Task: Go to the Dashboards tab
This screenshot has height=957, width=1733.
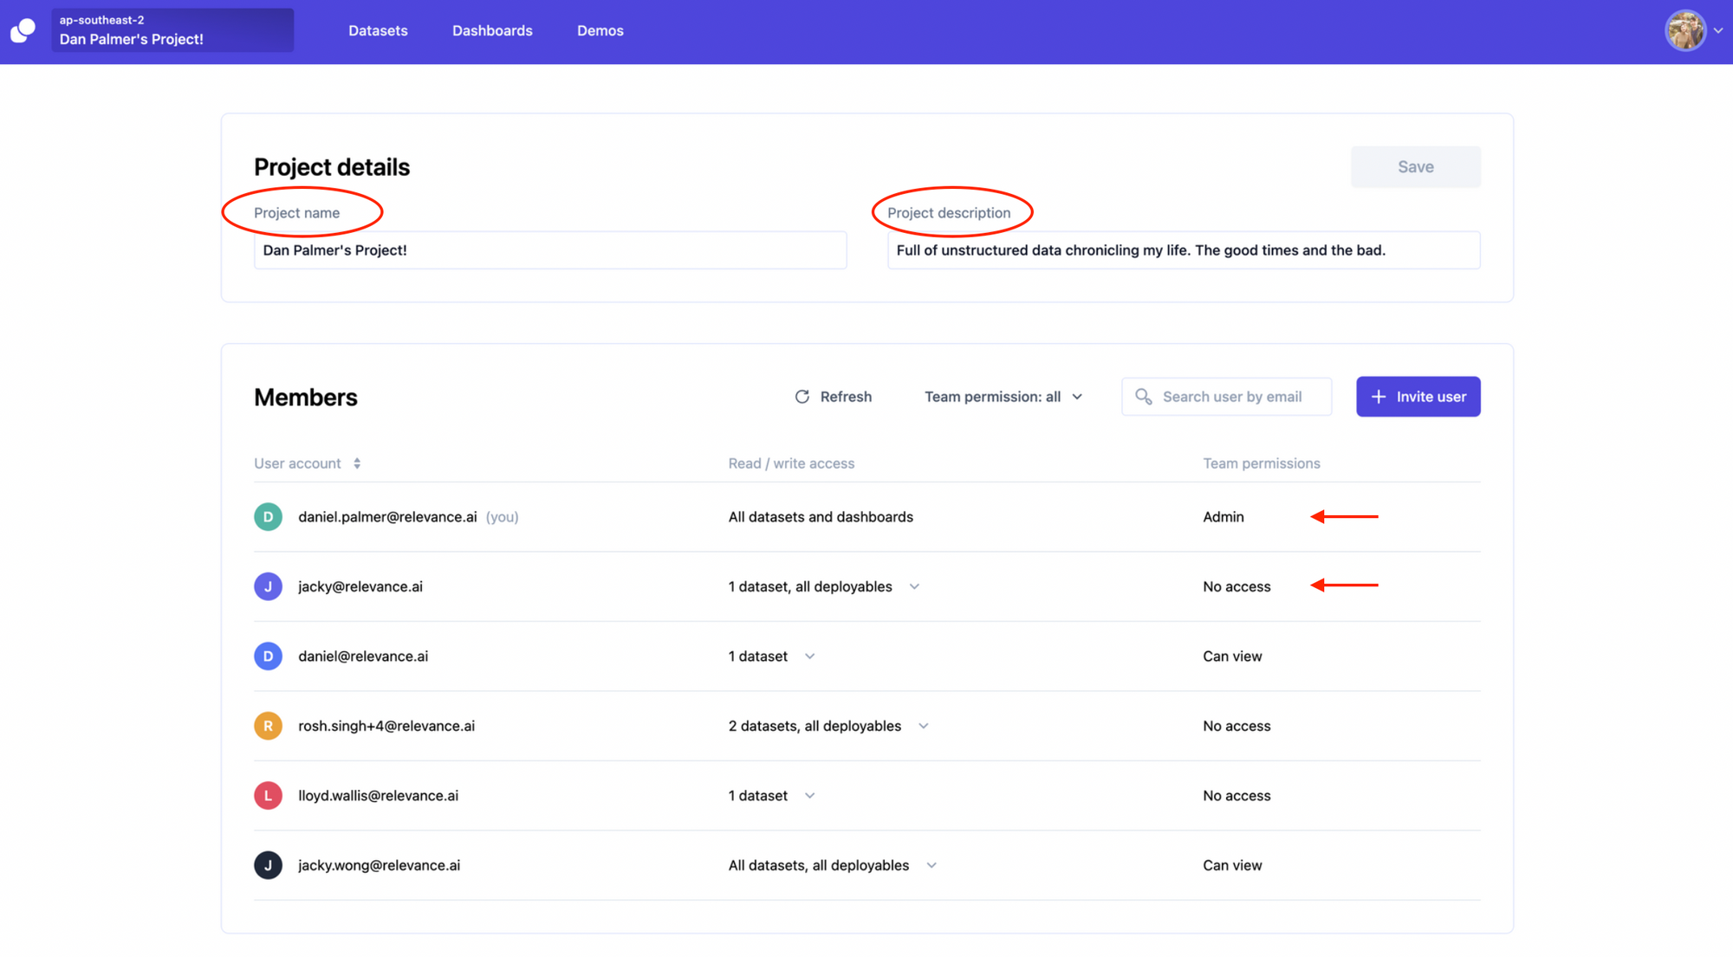Action: (492, 31)
